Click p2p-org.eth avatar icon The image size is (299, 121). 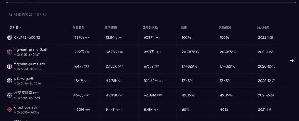coord(10,81)
